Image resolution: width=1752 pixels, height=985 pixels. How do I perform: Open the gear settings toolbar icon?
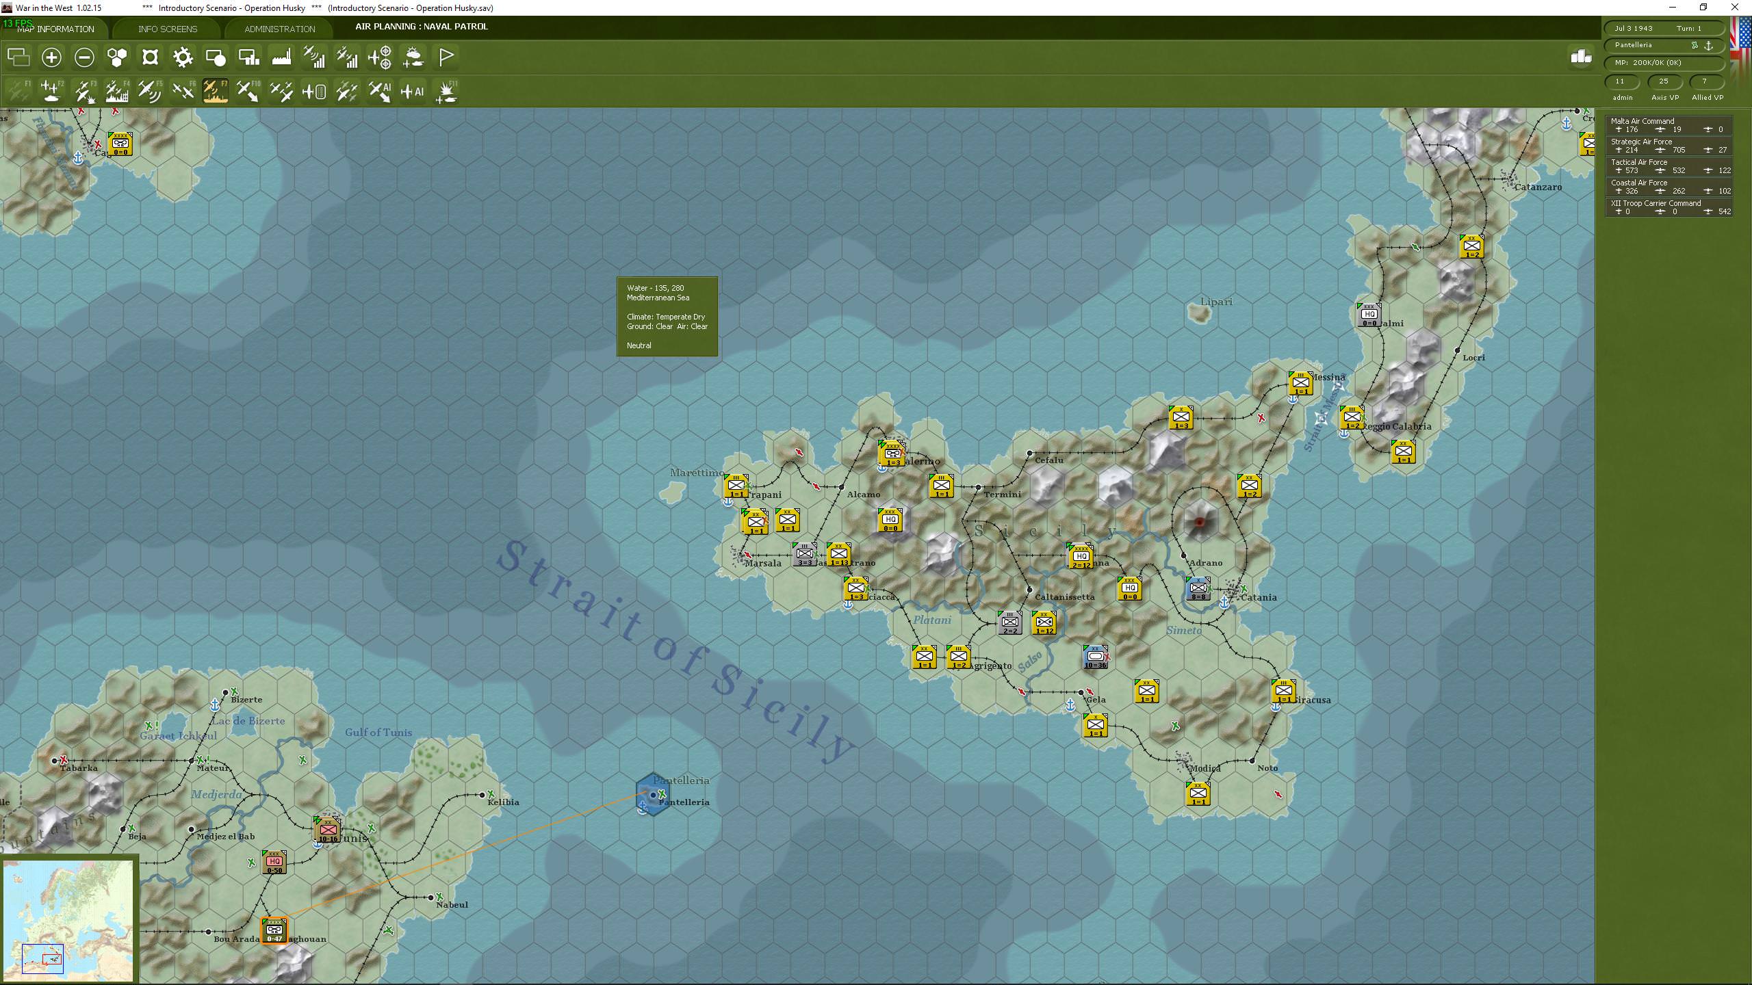coord(183,57)
